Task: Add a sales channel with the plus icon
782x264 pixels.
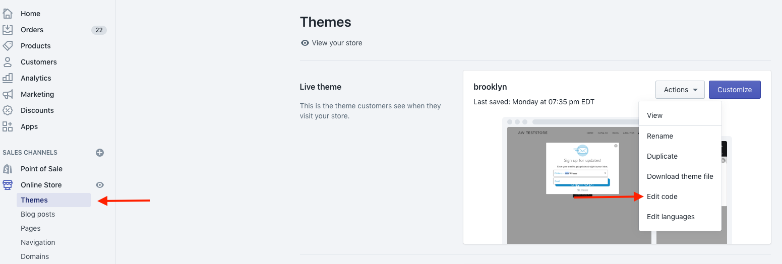Action: [x=100, y=153]
